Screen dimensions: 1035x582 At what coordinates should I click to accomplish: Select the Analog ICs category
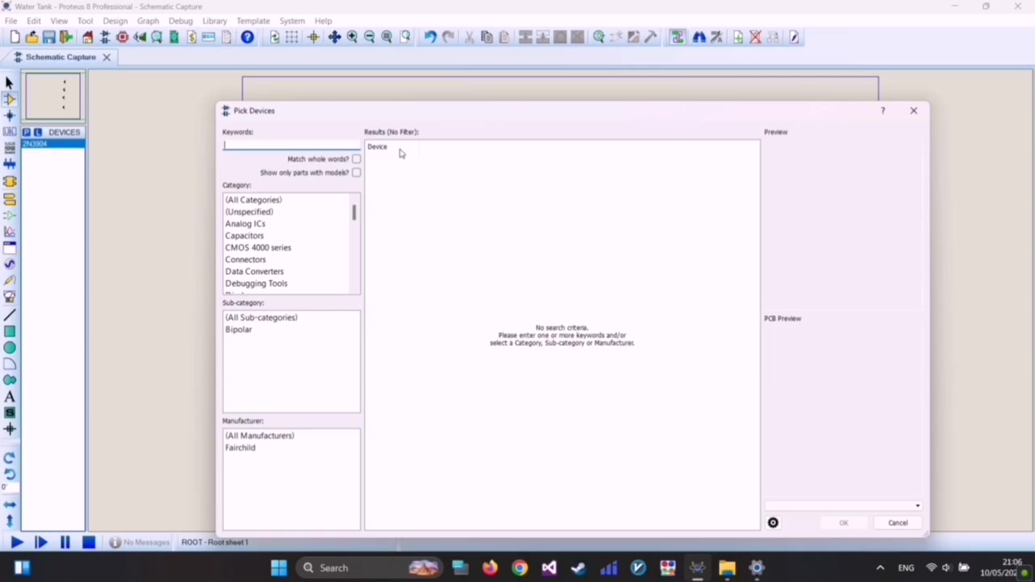pyautogui.click(x=245, y=224)
